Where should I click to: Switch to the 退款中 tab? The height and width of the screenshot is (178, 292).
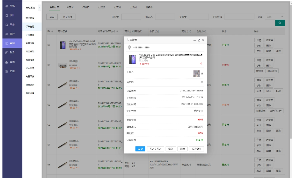click(x=149, y=7)
